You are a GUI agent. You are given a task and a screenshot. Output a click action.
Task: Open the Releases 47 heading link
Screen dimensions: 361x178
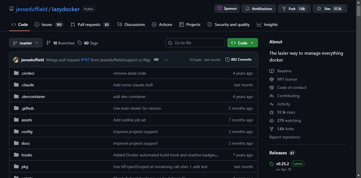(282, 153)
